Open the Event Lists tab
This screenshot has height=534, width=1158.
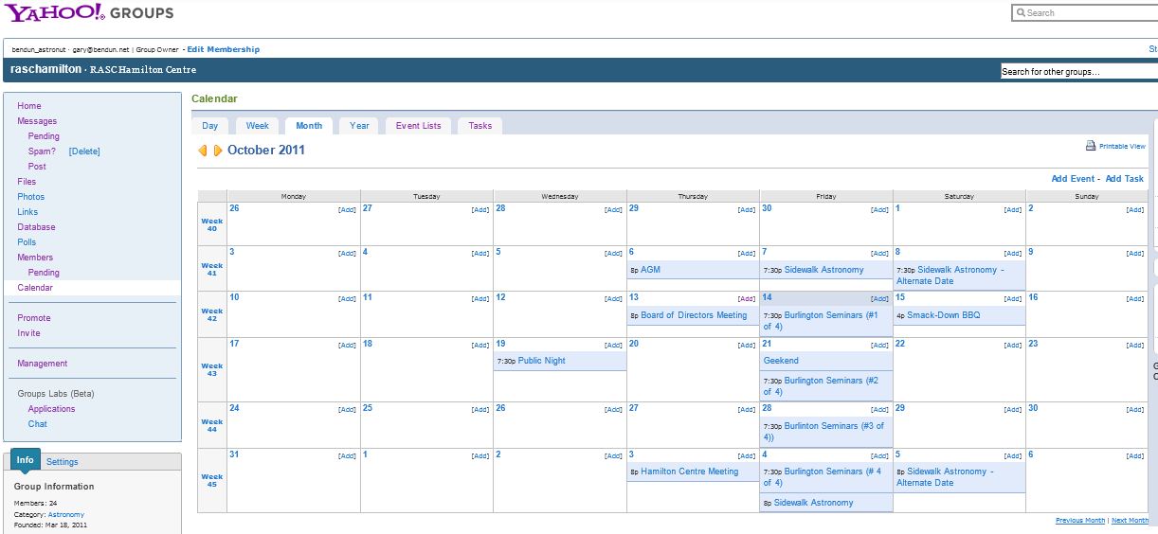pyautogui.click(x=418, y=126)
